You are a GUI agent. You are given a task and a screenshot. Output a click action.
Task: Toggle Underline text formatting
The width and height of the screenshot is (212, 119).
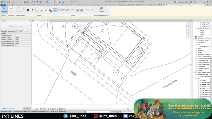click(x=36, y=10)
